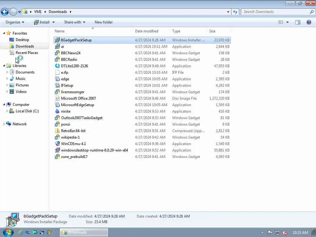The image size is (316, 237).
Task: Click the Downloads taskbar window button
Action: pyautogui.click(x=84, y=232)
